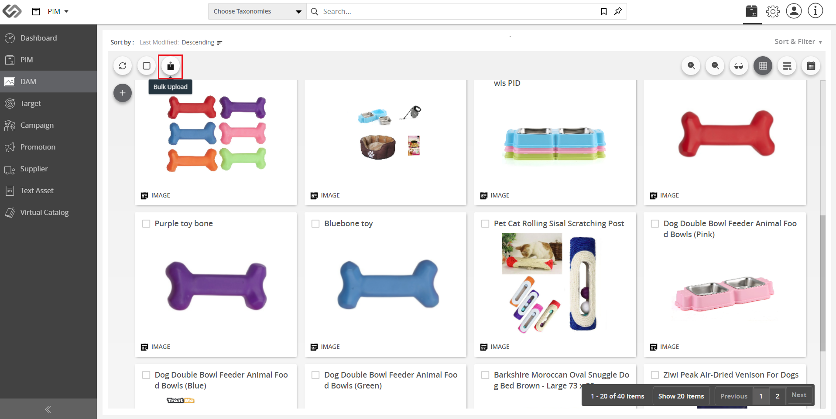Image resolution: width=836 pixels, height=419 pixels.
Task: Pin the current search
Action: 618,11
